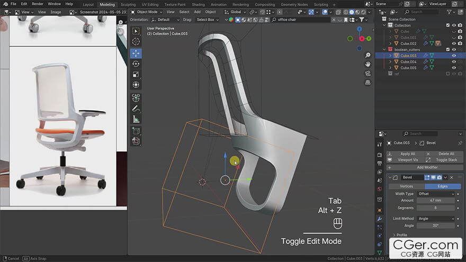Choose the Annotate pencil tool

tap(136, 108)
